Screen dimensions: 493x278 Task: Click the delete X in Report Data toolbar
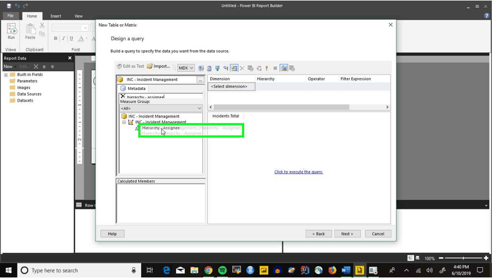pyautogui.click(x=36, y=66)
